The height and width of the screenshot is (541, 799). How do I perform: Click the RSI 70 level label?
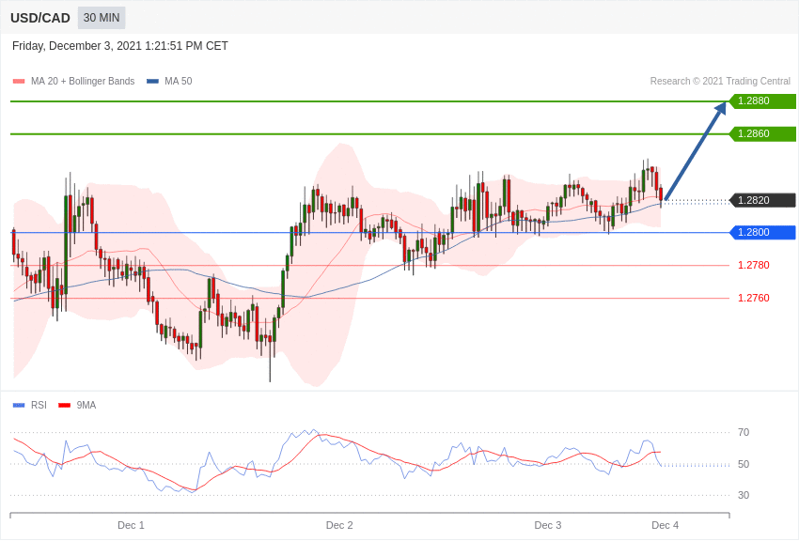point(744,433)
